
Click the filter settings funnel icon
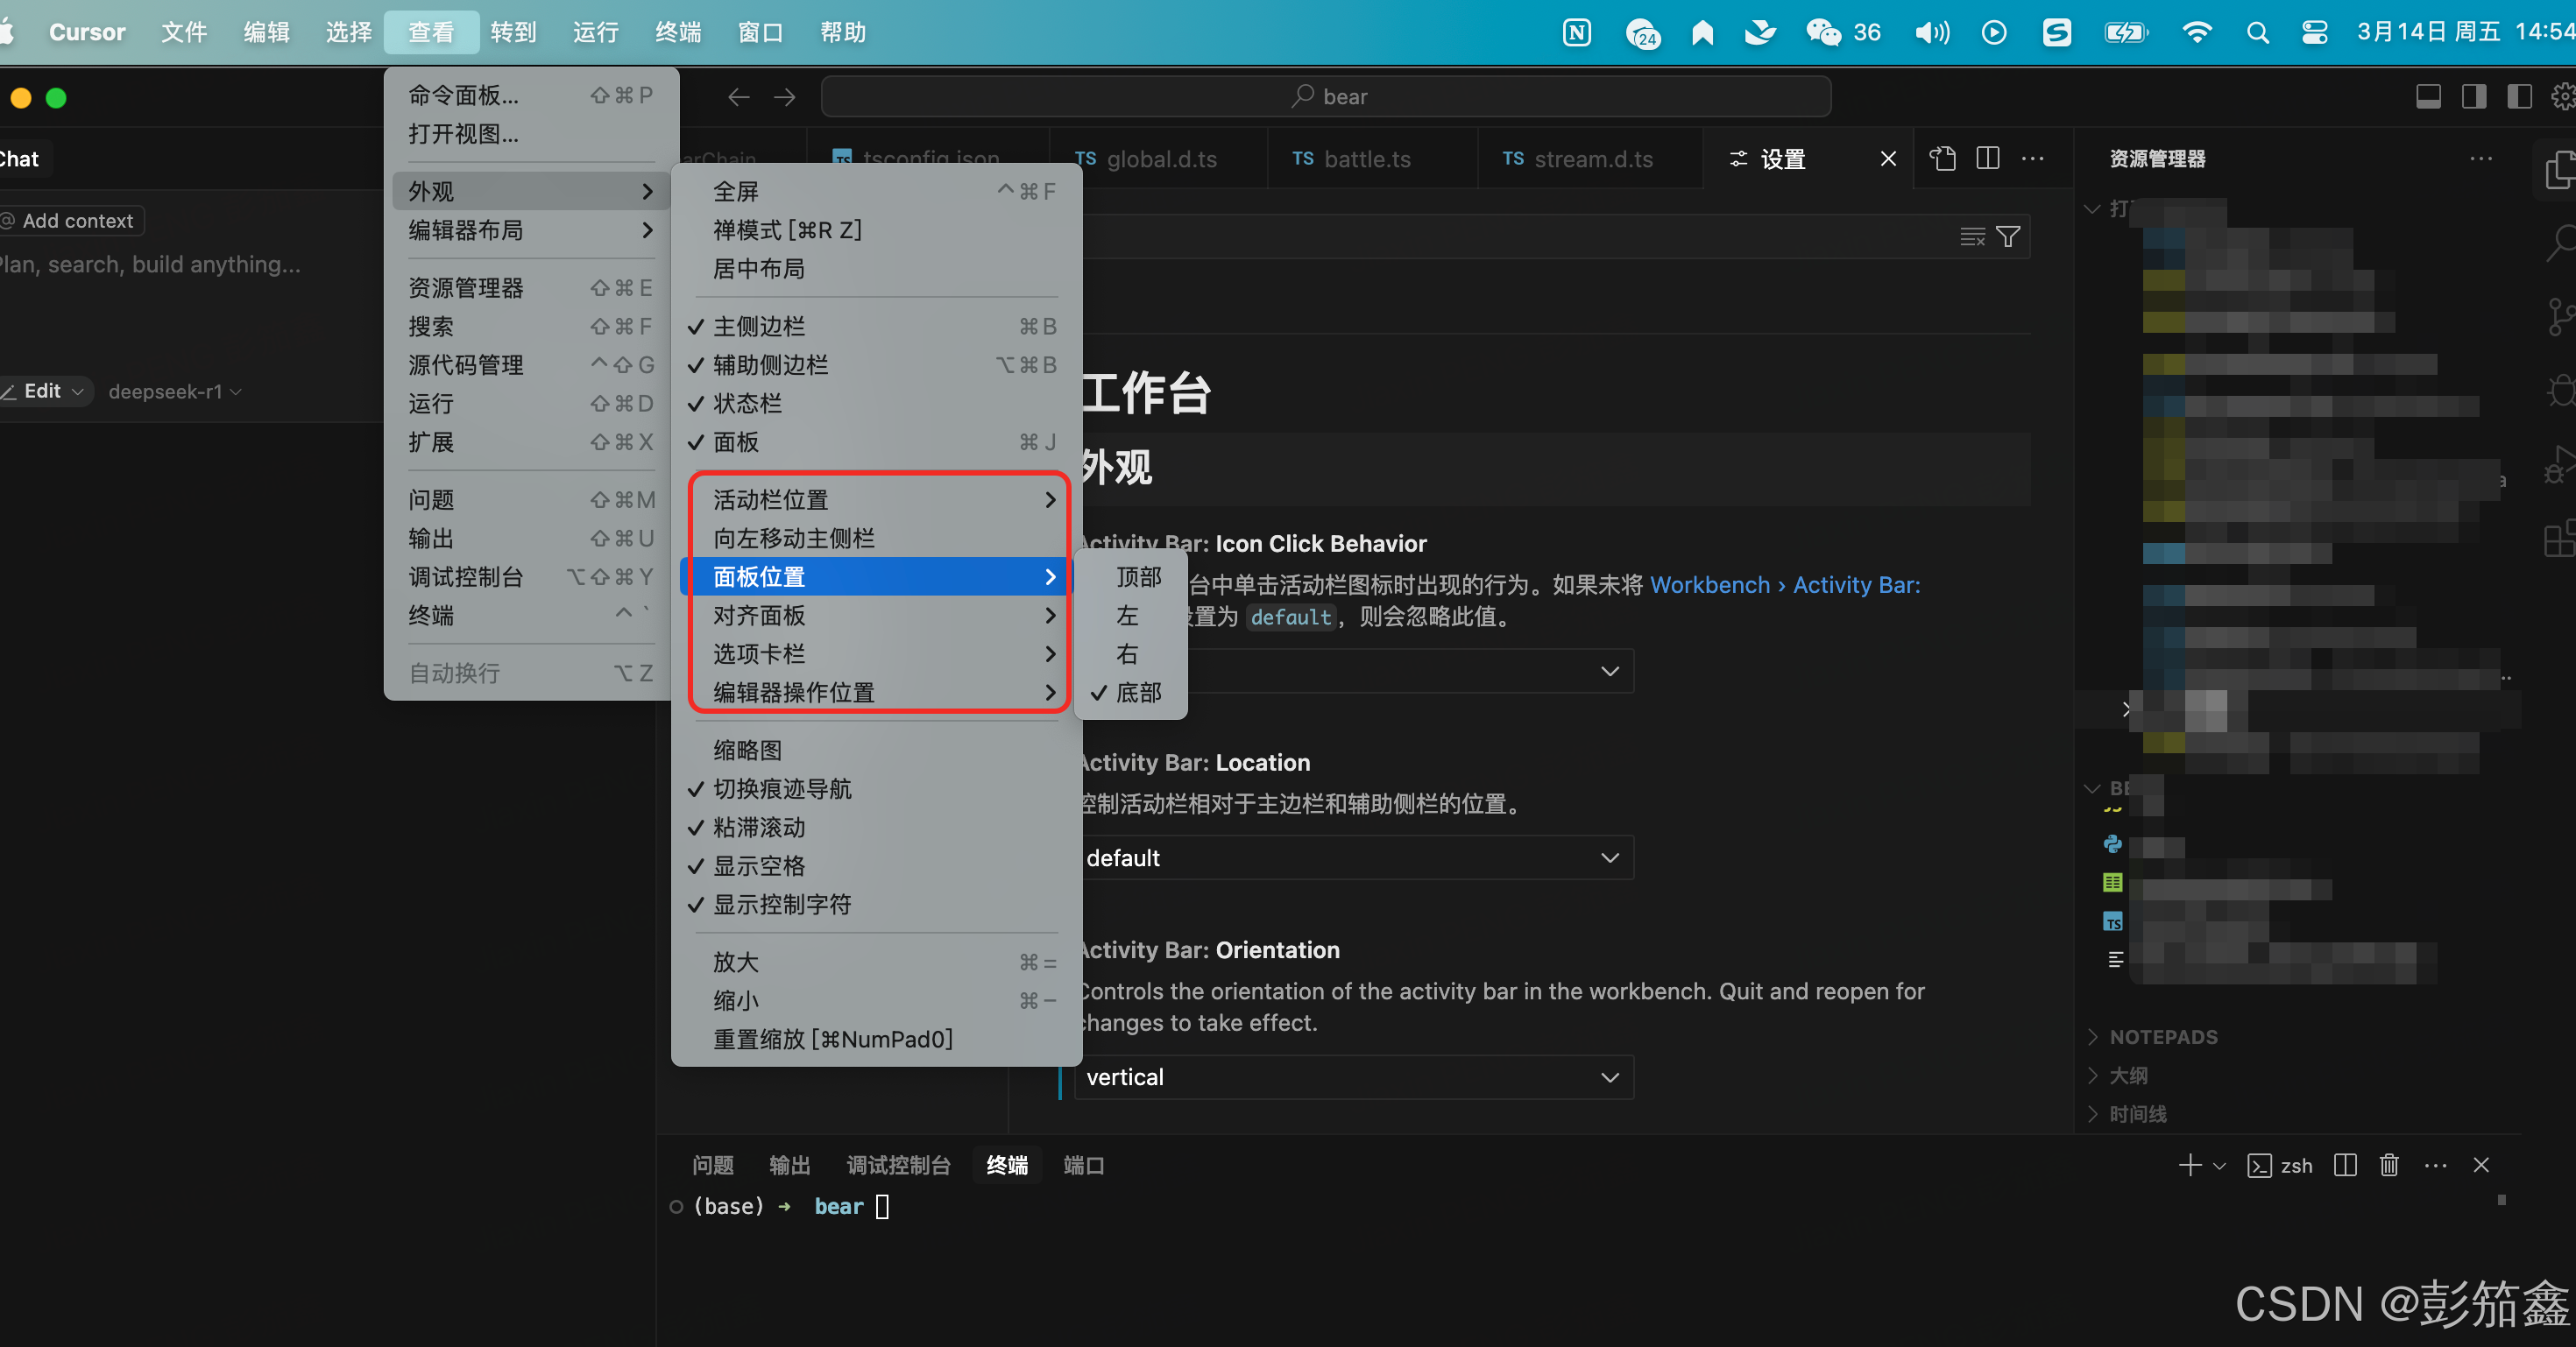2007,236
